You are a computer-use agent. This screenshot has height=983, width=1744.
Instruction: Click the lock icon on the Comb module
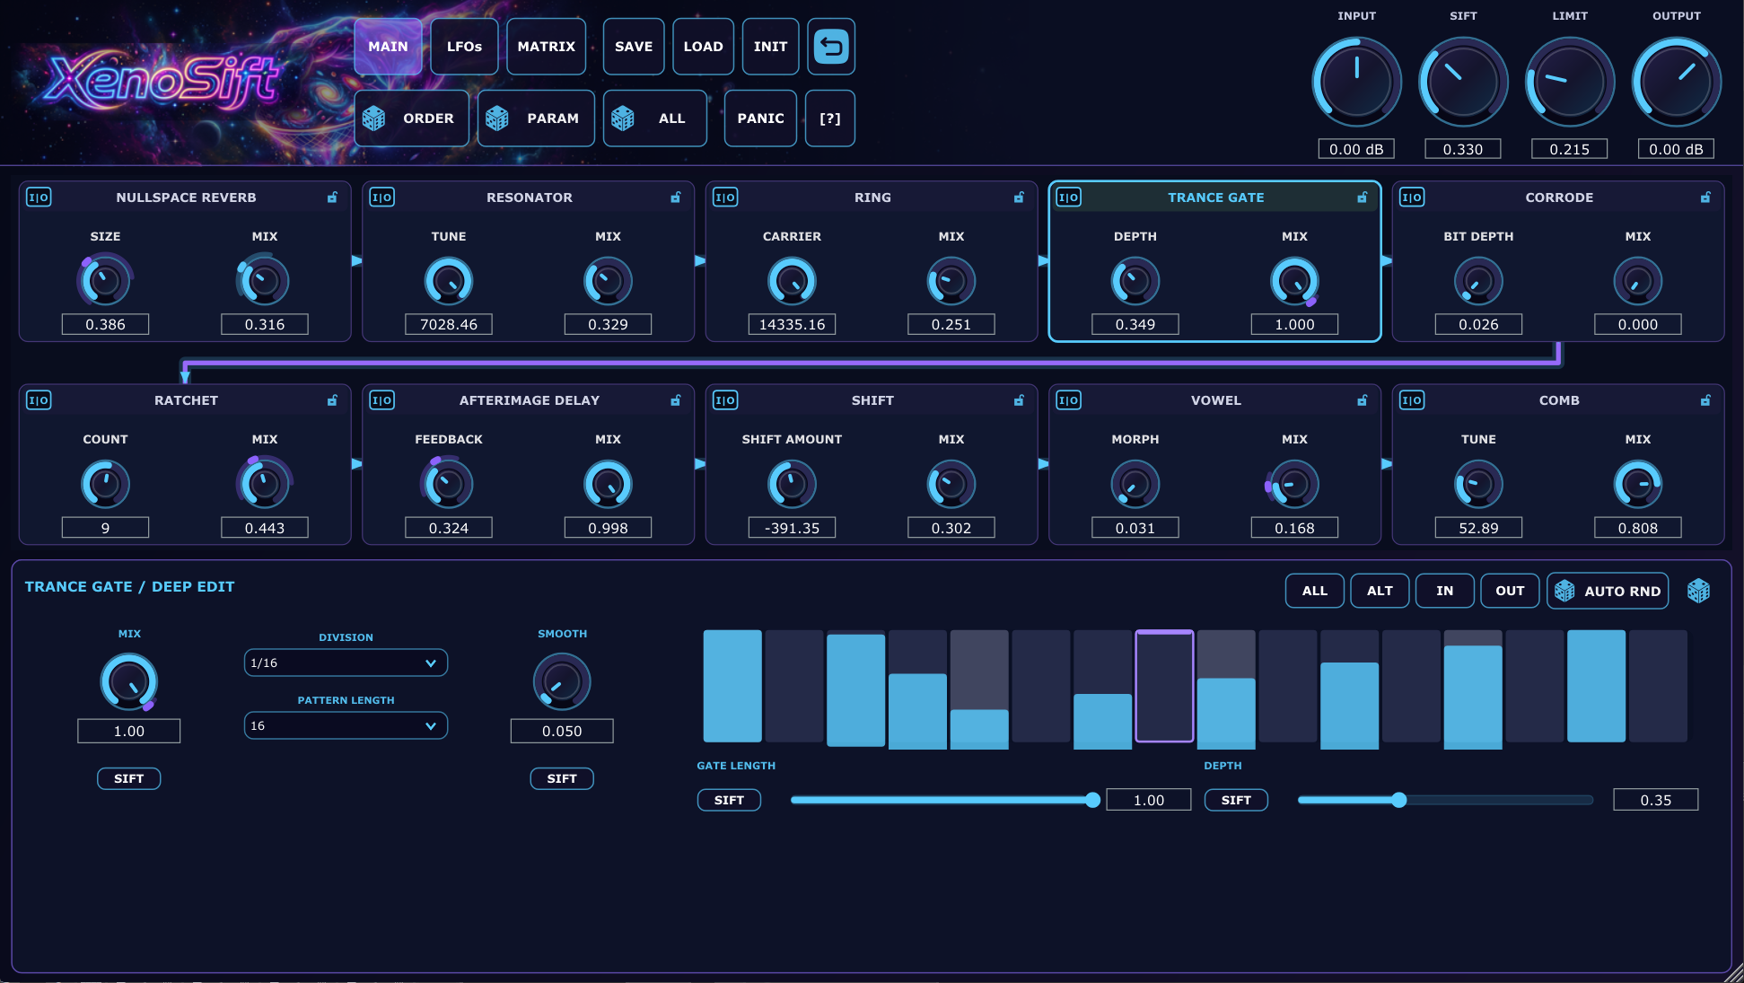pyautogui.click(x=1705, y=400)
